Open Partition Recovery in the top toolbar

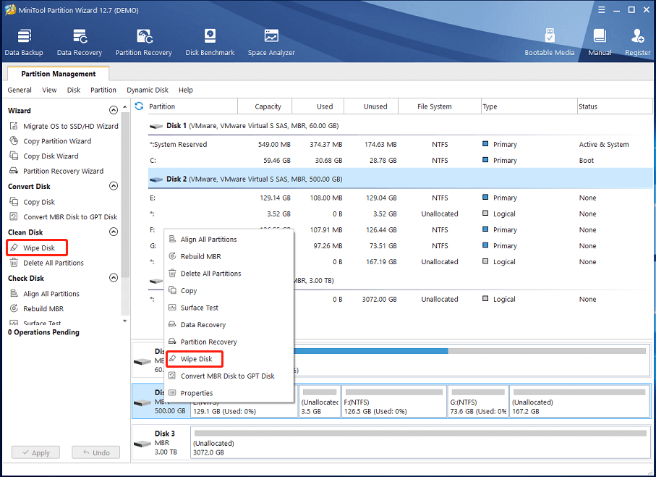pyautogui.click(x=144, y=42)
